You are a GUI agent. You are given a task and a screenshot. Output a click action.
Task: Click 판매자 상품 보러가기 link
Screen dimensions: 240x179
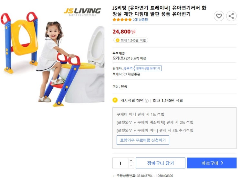[x=148, y=68]
